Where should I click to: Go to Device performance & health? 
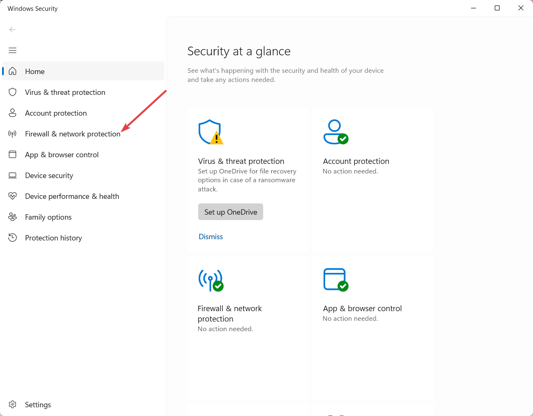[83, 196]
